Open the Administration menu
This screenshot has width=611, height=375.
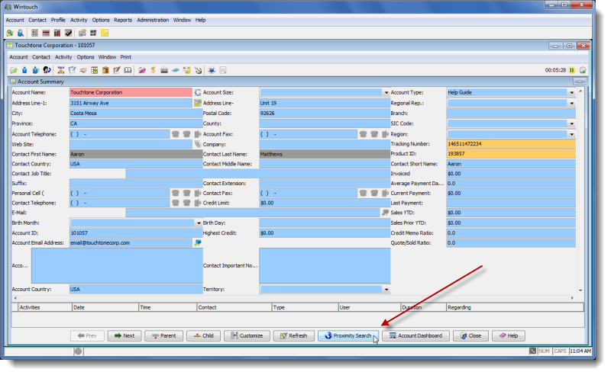click(x=153, y=20)
